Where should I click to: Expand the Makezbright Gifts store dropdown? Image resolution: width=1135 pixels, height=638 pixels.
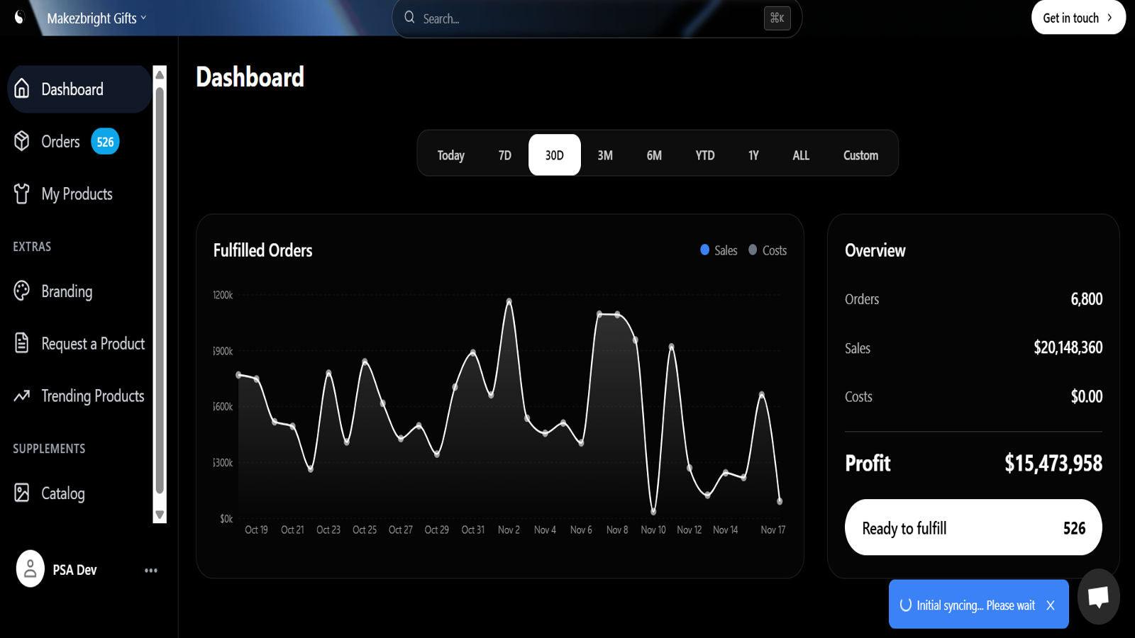96,18
